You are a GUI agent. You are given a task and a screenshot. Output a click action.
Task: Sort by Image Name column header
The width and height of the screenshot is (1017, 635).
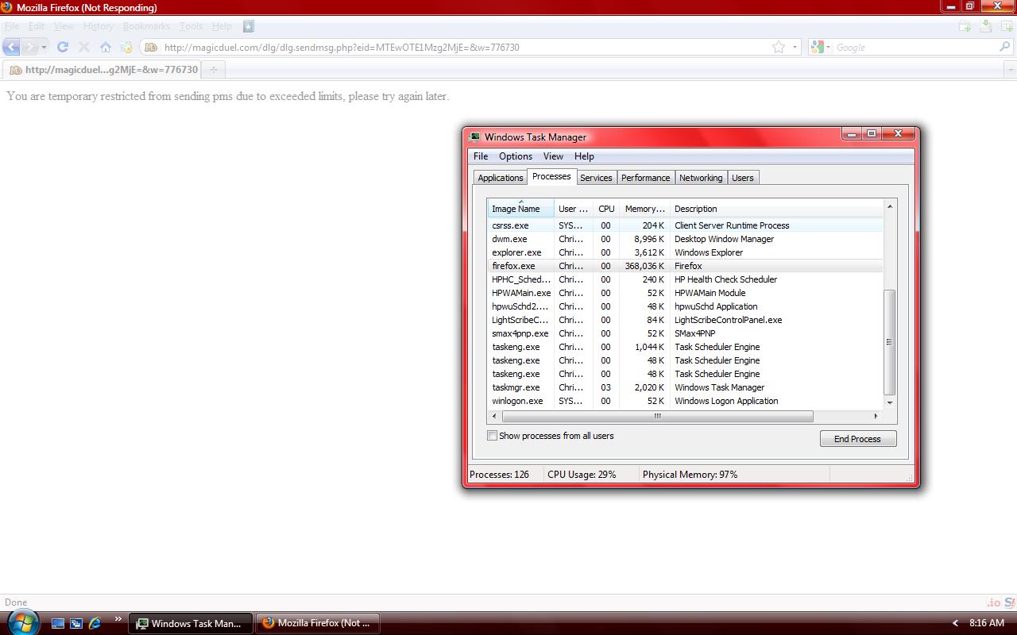pyautogui.click(x=520, y=209)
